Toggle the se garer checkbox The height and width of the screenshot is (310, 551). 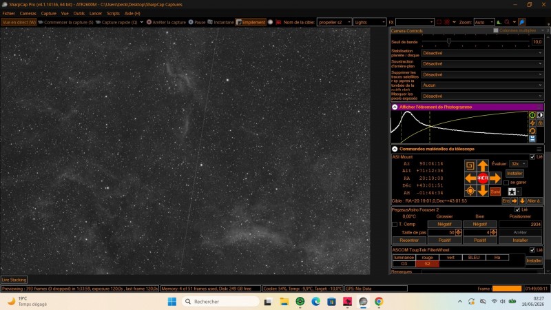click(506, 183)
